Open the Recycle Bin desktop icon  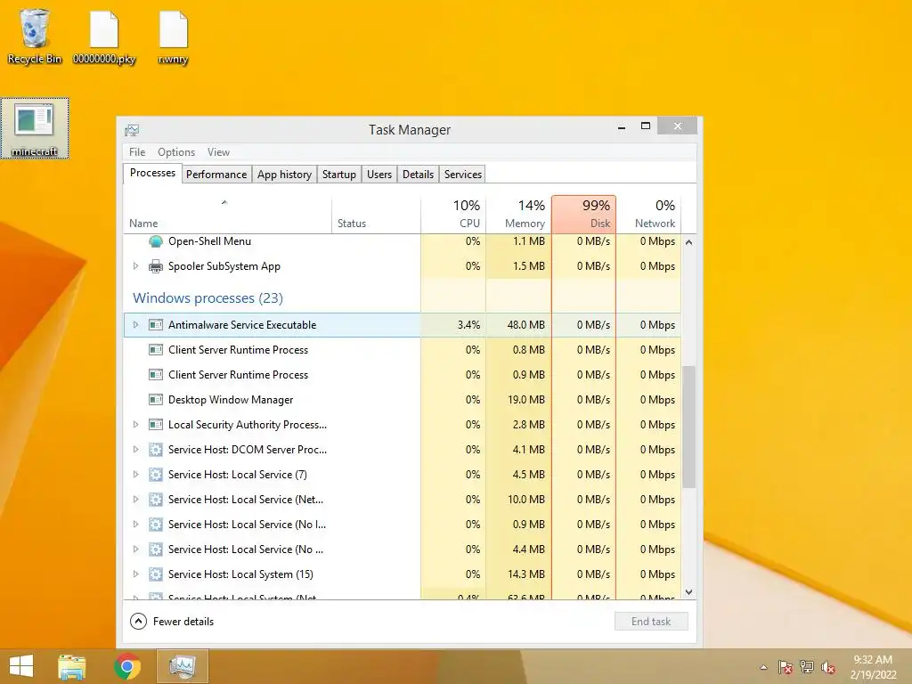point(35,36)
